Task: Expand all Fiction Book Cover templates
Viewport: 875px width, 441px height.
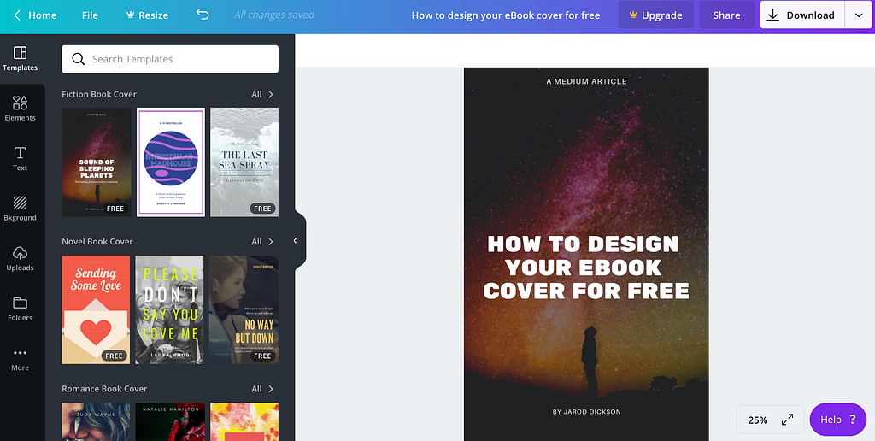Action: coord(262,94)
